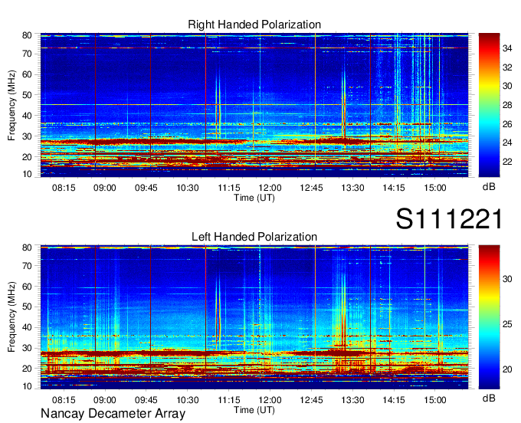The image size is (521, 423).
Task: Click 15:00 time tick on Right Handed plot
Action: (435, 188)
